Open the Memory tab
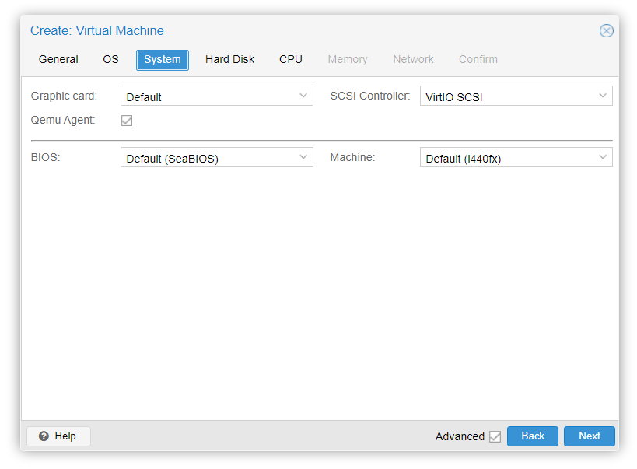 pyautogui.click(x=348, y=60)
